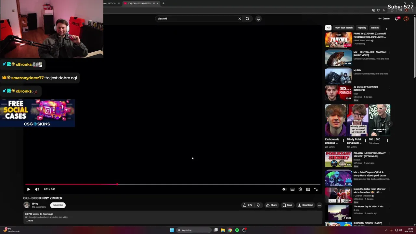Save the video to a playlist
Image resolution: width=416 pixels, height=234 pixels.
pos(287,205)
